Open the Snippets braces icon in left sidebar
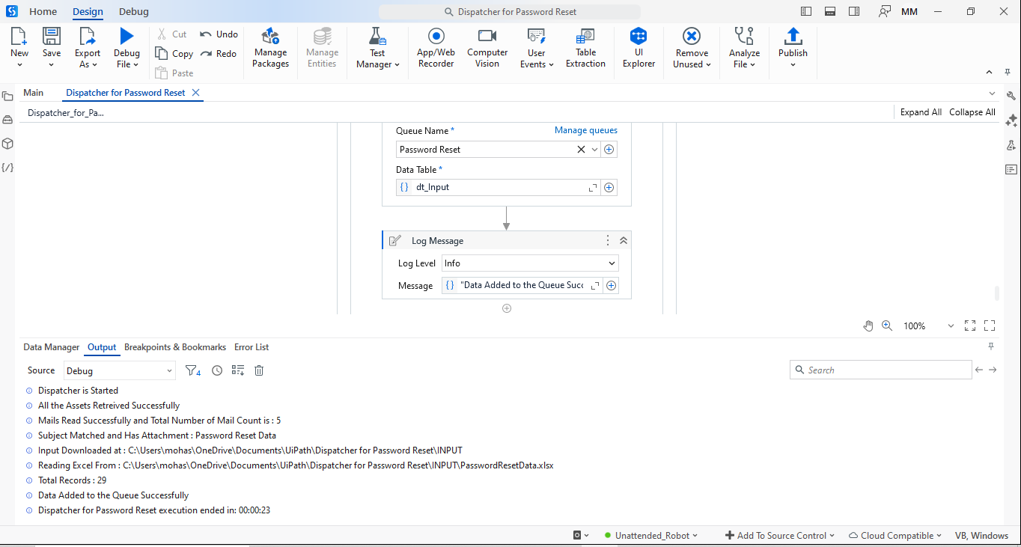This screenshot has width=1021, height=547. click(x=7, y=168)
